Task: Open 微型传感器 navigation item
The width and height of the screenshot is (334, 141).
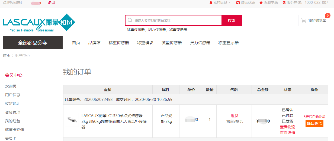Action: point(172,43)
